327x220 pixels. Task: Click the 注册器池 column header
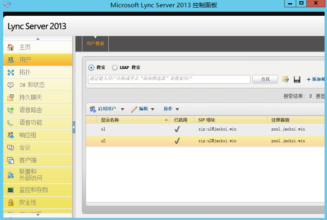tap(296, 120)
